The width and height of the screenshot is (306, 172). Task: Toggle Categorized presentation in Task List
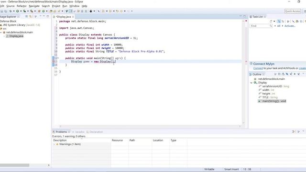point(279,21)
